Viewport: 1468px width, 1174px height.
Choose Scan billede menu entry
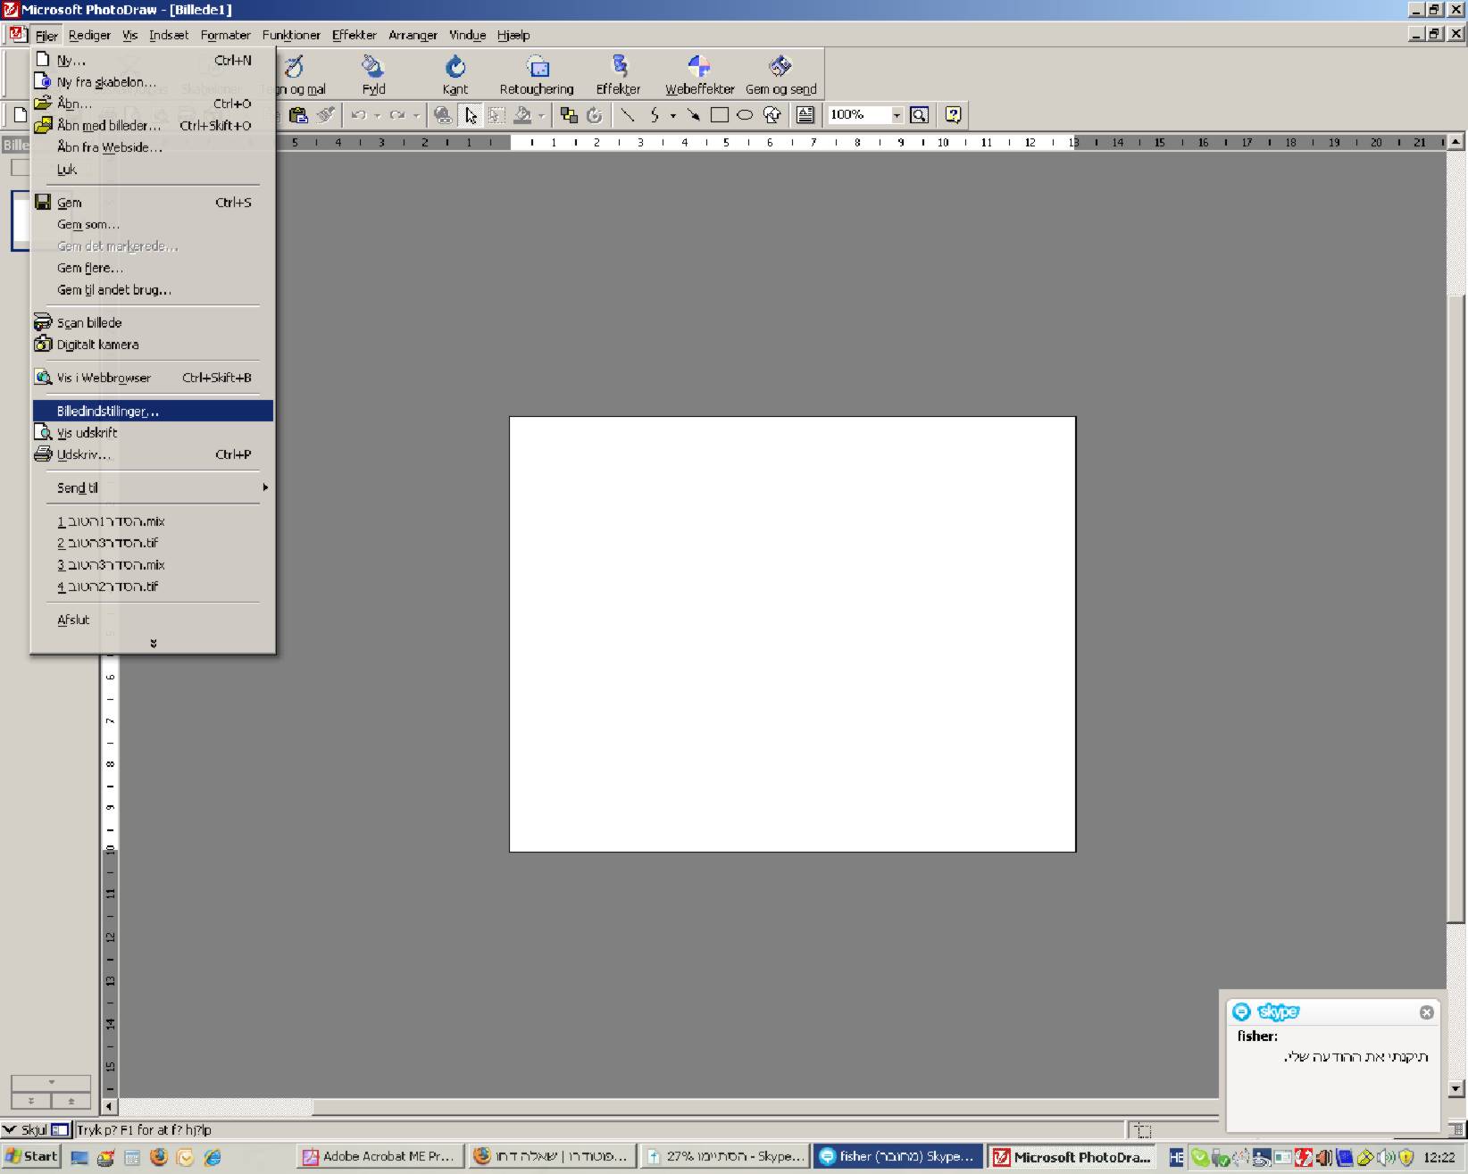click(153, 322)
